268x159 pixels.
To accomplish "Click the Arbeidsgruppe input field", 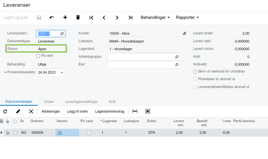I will click(144, 57).
